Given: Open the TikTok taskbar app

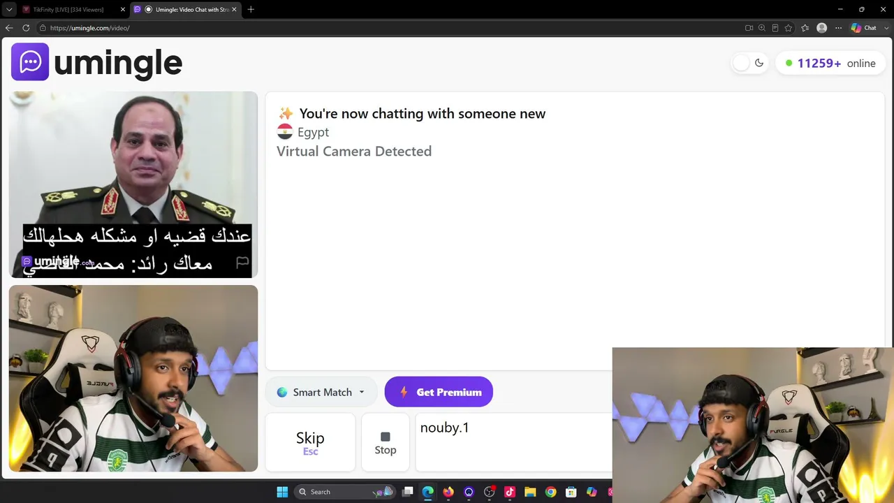Looking at the screenshot, I should pyautogui.click(x=510, y=492).
